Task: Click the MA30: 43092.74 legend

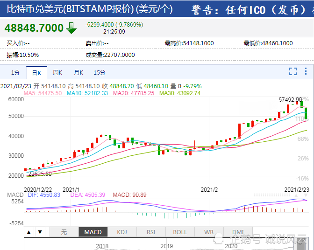Action: tap(180, 93)
